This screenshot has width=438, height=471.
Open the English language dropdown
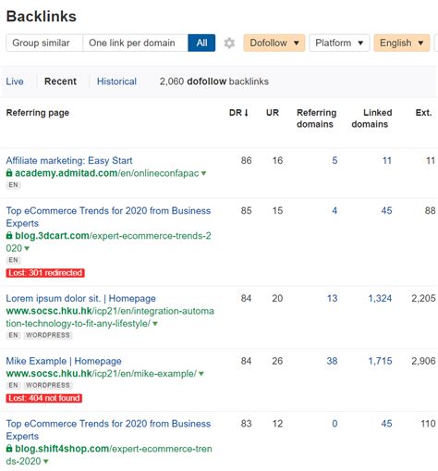tap(402, 43)
